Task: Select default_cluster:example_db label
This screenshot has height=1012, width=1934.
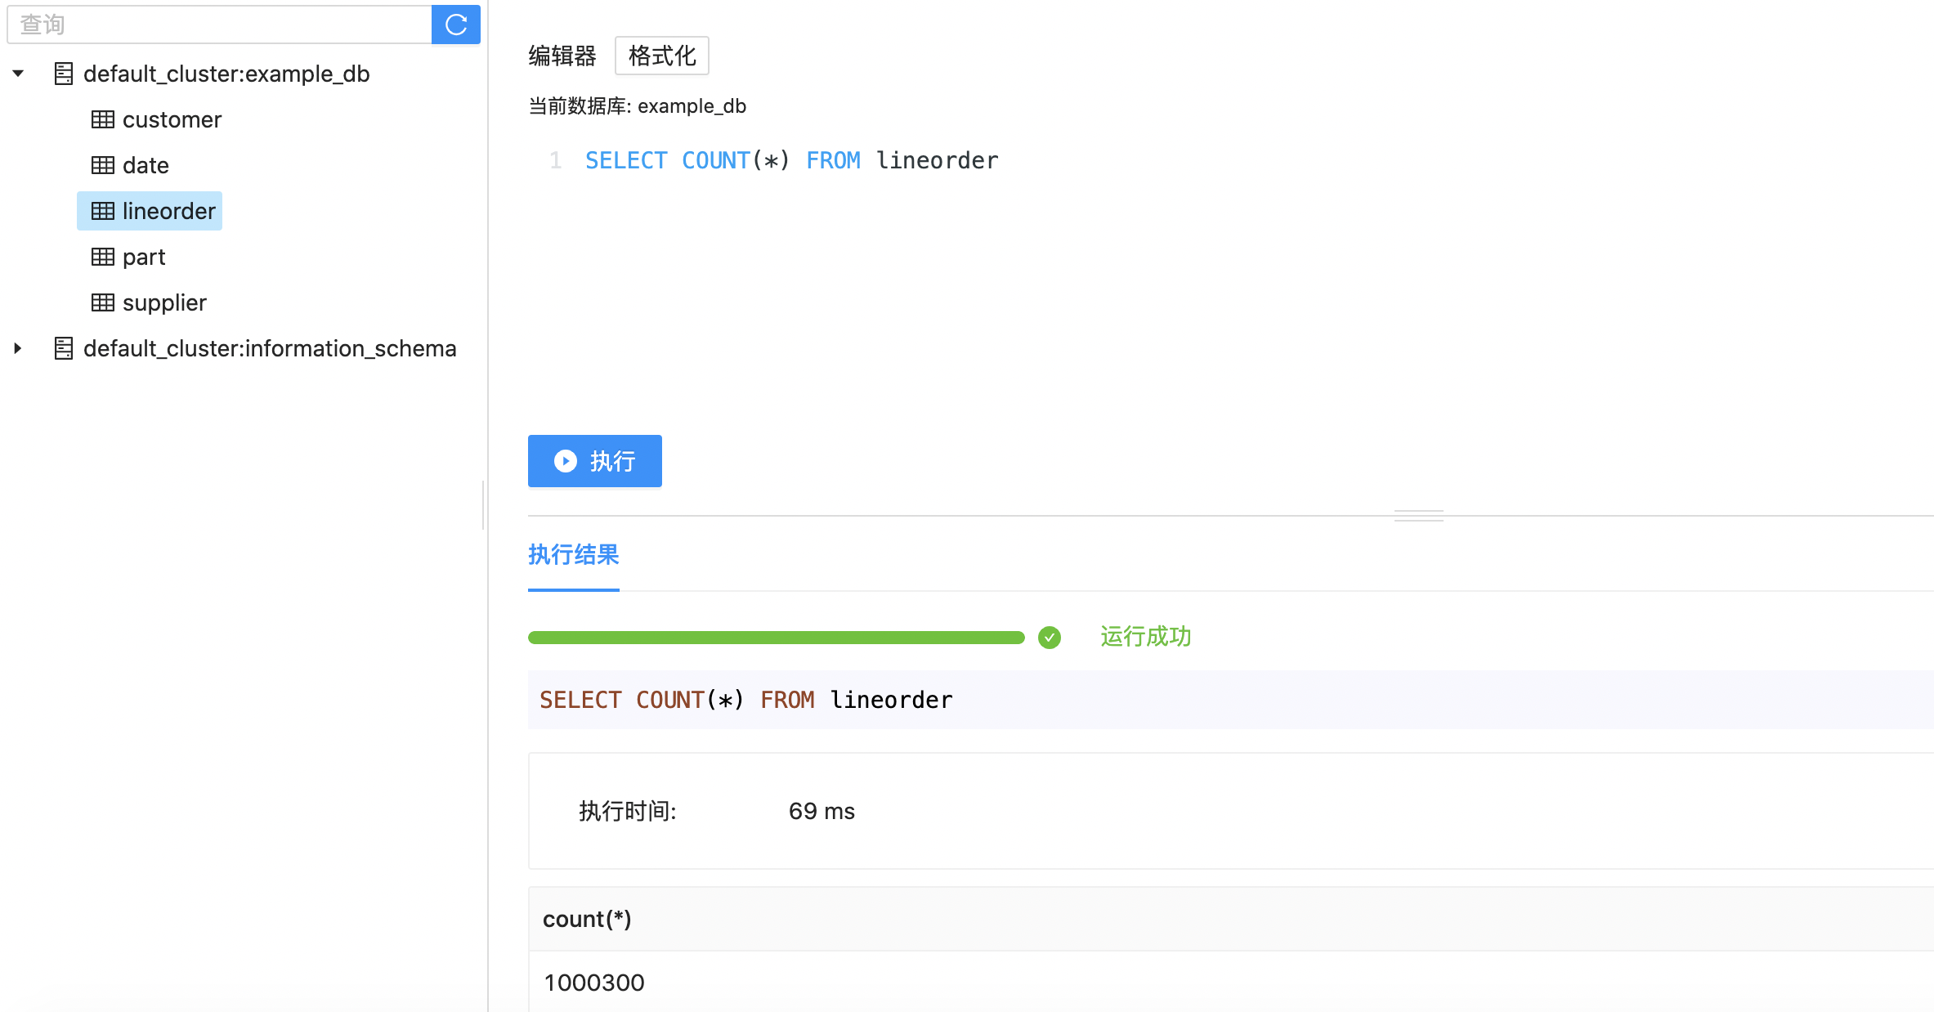Action: pyautogui.click(x=226, y=74)
